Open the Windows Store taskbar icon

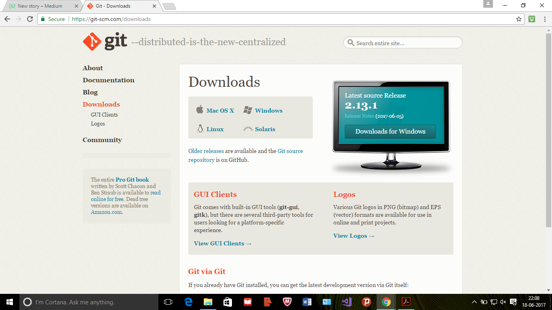tap(228, 302)
